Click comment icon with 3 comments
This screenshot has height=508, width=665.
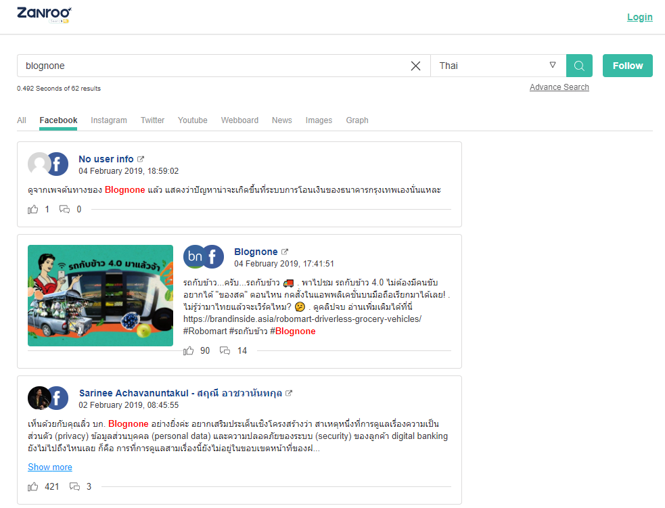pos(74,486)
